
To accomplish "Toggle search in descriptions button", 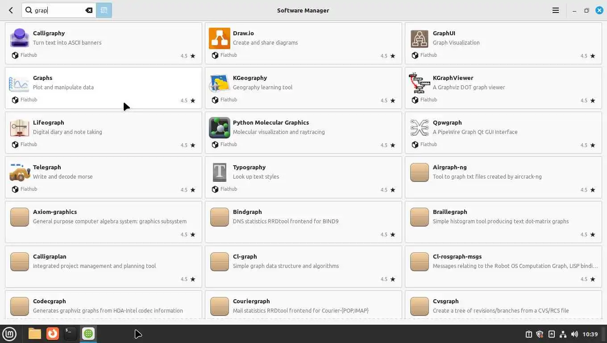I will (x=104, y=10).
